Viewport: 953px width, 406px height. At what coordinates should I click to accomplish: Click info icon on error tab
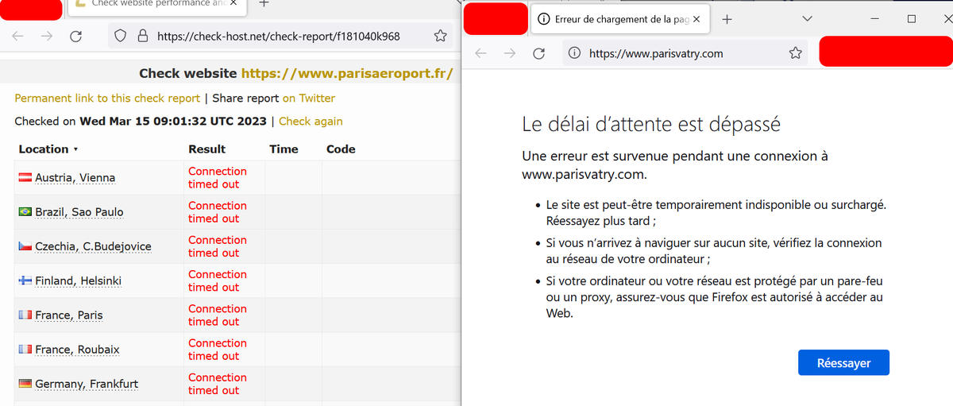(x=544, y=19)
